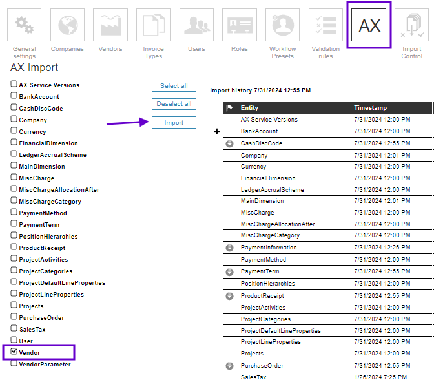The image size is (434, 382).
Task: Check the CashDiscCode checkbox
Action: pyautogui.click(x=14, y=107)
